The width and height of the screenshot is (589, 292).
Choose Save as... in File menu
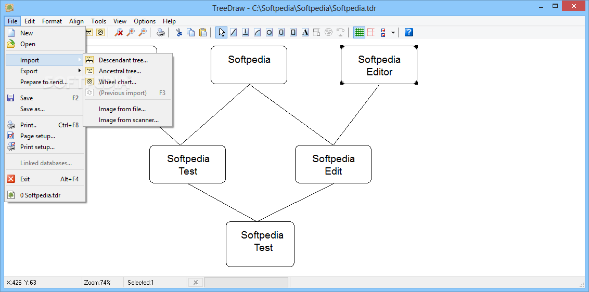pyautogui.click(x=45, y=109)
